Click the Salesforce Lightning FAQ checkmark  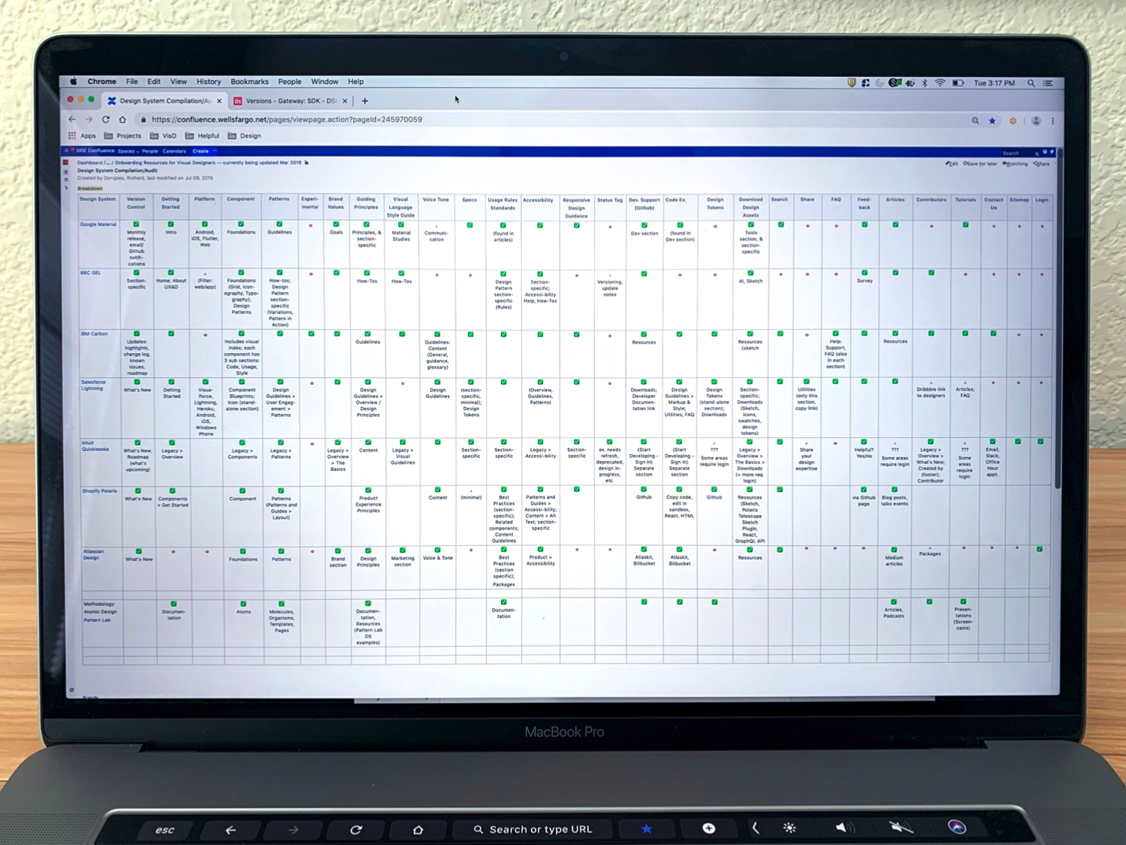pyautogui.click(x=835, y=381)
